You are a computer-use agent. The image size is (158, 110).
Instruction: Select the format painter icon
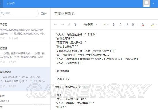pyautogui.click(x=75, y=24)
